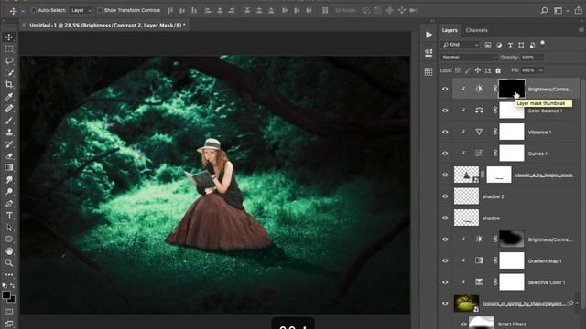Collapse colours_of_spring layer smart filters arrow
The width and height of the screenshot is (586, 329).
point(577,303)
